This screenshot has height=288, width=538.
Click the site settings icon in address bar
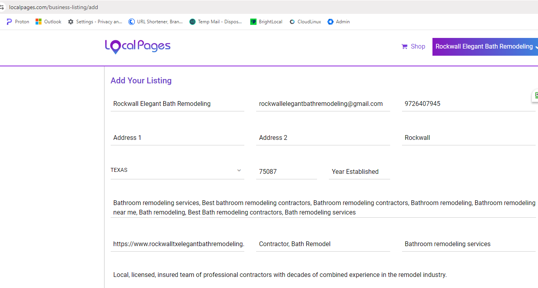(x=2, y=7)
